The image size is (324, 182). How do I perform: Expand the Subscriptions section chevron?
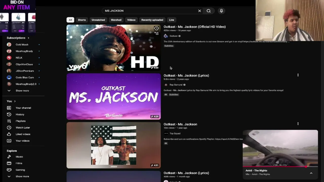coord(28,38)
